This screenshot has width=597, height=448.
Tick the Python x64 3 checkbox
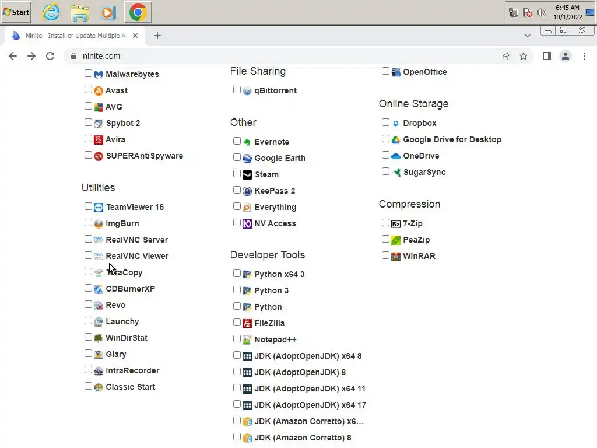coord(237,274)
